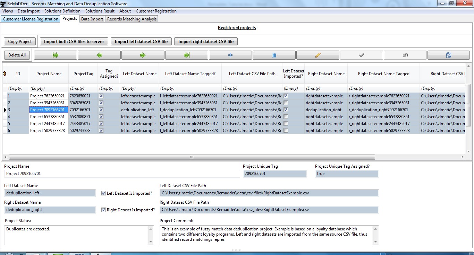Click Import both CSV files to server
The height and width of the screenshot is (255, 474).
(74, 42)
